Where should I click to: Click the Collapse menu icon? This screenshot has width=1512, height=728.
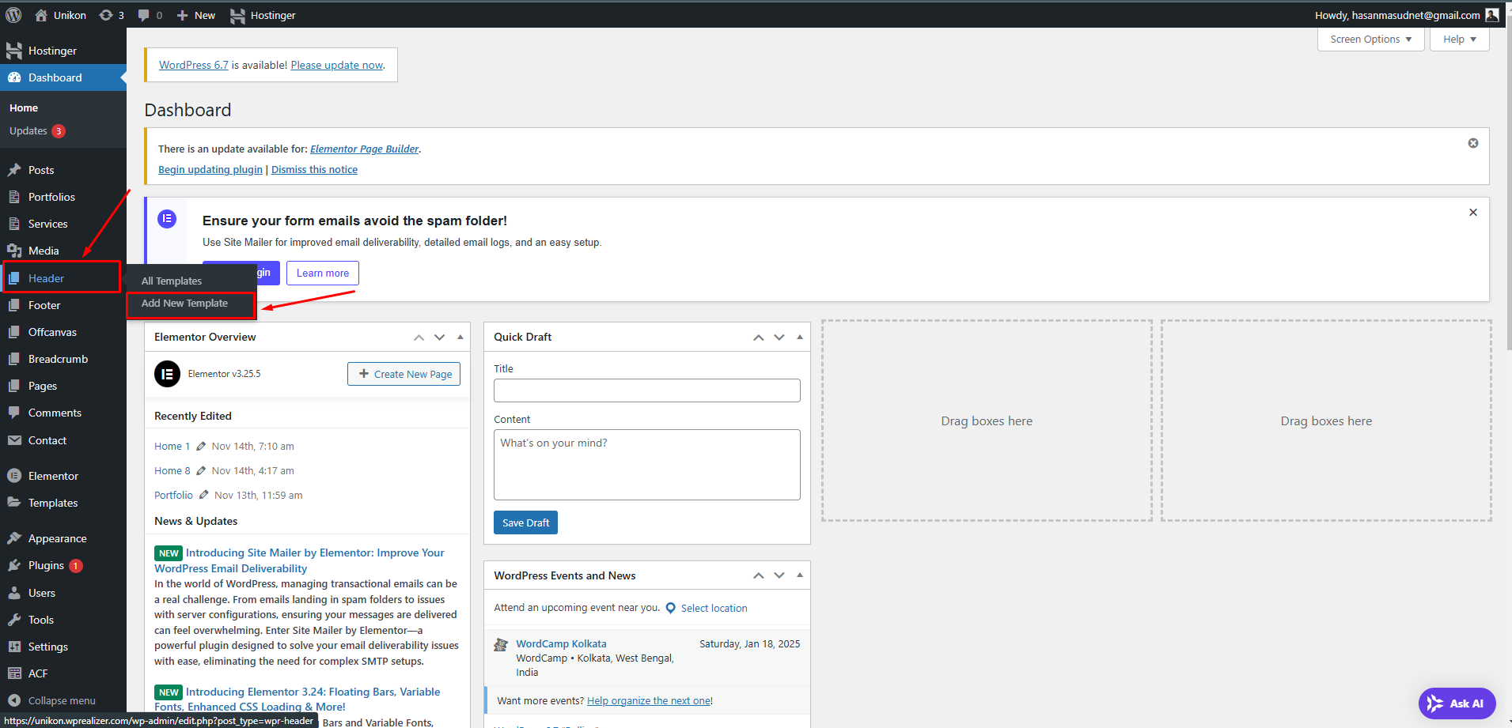tap(14, 700)
